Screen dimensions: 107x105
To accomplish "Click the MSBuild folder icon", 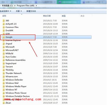I will (x=4, y=53).
